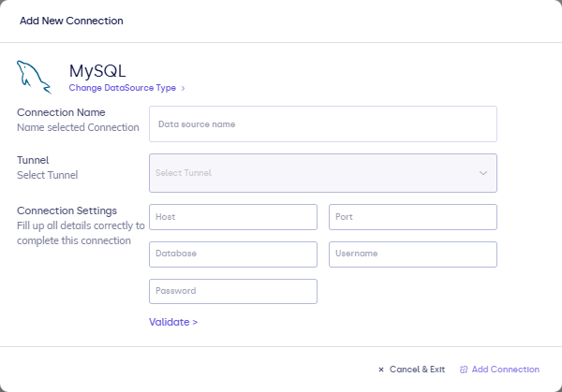Click the Validate link
This screenshot has height=392, width=562.
[173, 322]
